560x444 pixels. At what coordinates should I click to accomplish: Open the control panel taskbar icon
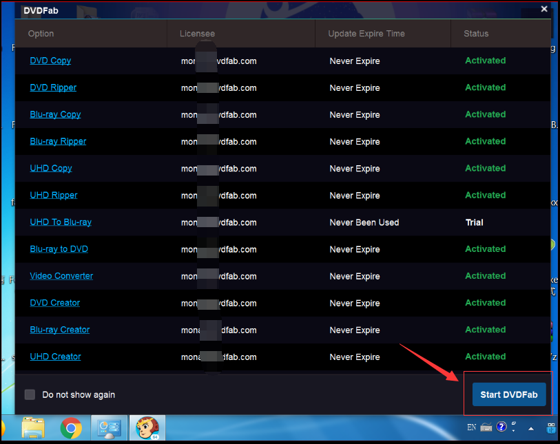click(109, 427)
